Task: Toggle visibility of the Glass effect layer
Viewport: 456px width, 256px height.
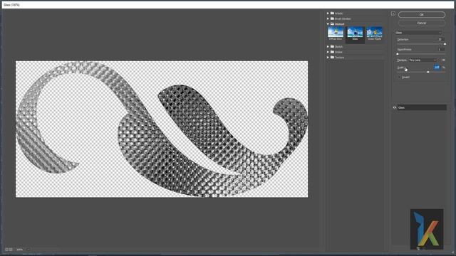Action: (x=394, y=107)
